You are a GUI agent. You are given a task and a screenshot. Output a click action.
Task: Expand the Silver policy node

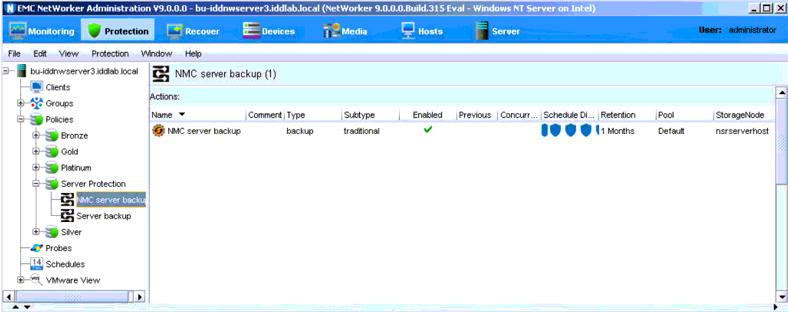[36, 231]
